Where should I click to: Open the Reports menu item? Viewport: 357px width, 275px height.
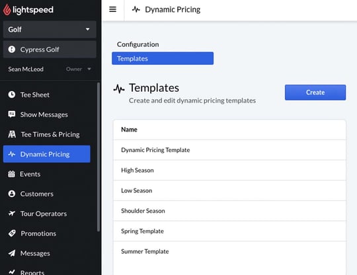[x=32, y=272]
